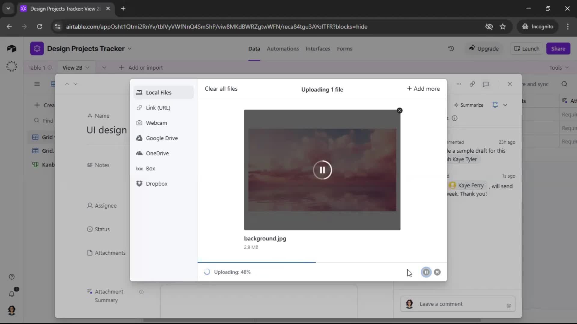
Task: Open the Chrome three-dot menu
Action: 568,27
